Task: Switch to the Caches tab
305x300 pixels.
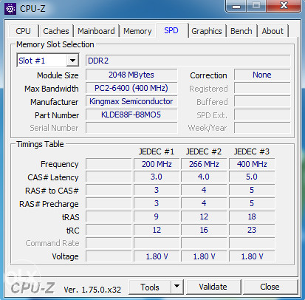Action: pyautogui.click(x=56, y=31)
